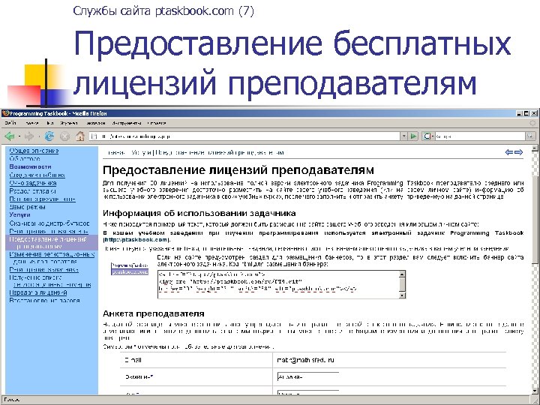Click inside the browser search box
This screenshot has width=540, height=405.
point(480,136)
